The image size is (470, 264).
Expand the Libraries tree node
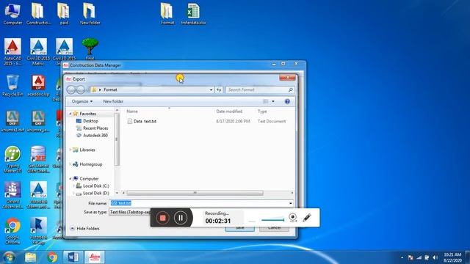pyautogui.click(x=70, y=150)
